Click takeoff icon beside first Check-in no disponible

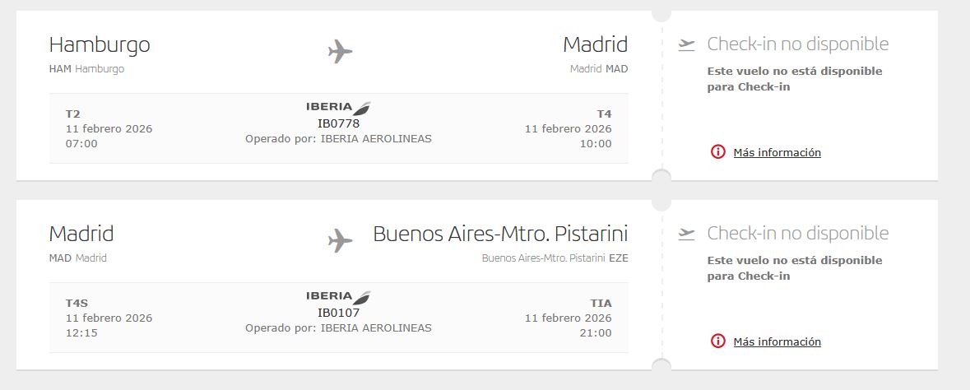pos(687,44)
